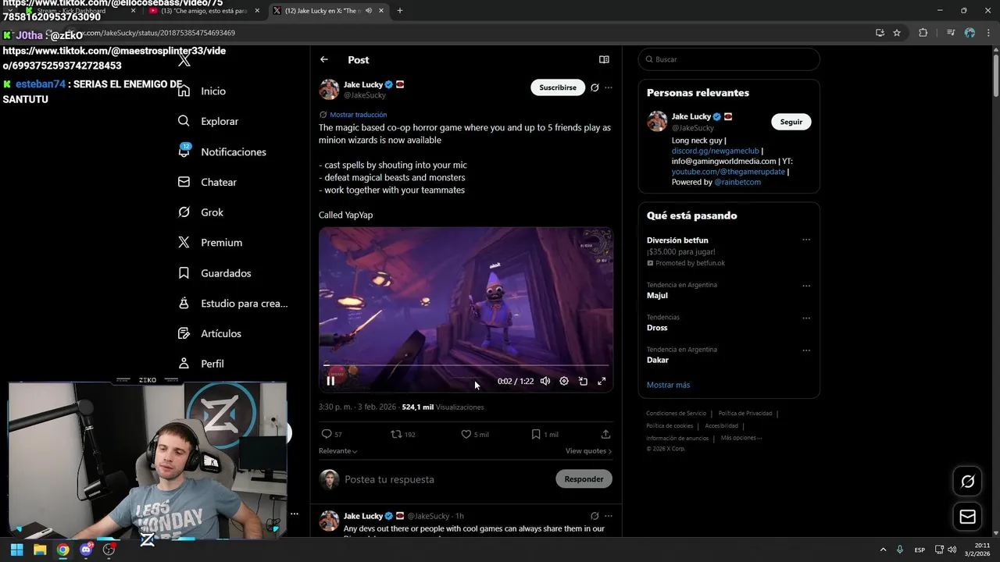This screenshot has height=562, width=1000.
Task: Close the Jake Lucky X tab
Action: (x=381, y=11)
